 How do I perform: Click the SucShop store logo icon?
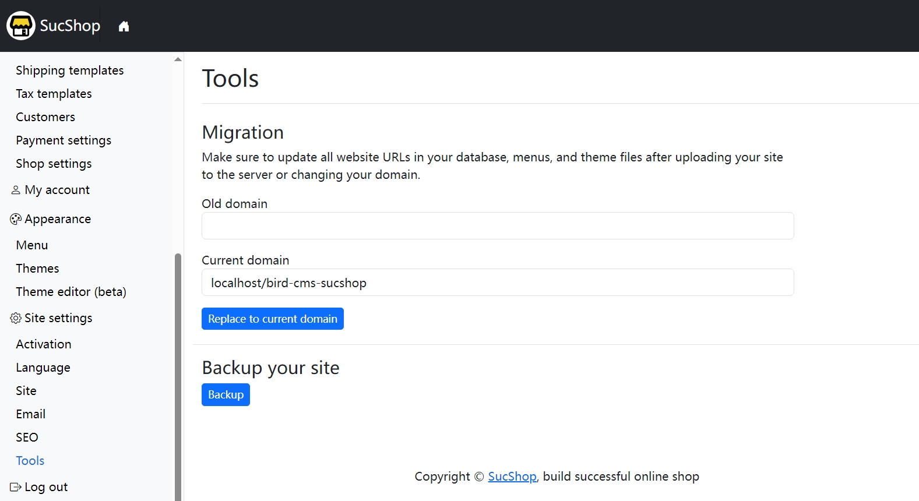21,26
